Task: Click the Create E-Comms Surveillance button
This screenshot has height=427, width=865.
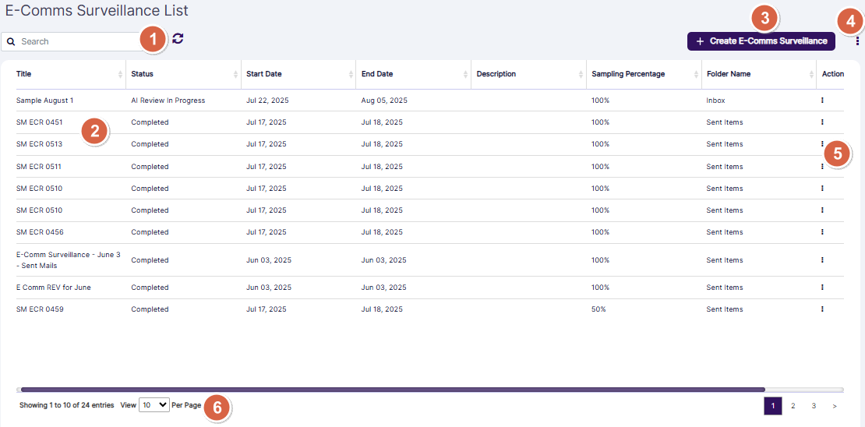Action: coord(761,41)
